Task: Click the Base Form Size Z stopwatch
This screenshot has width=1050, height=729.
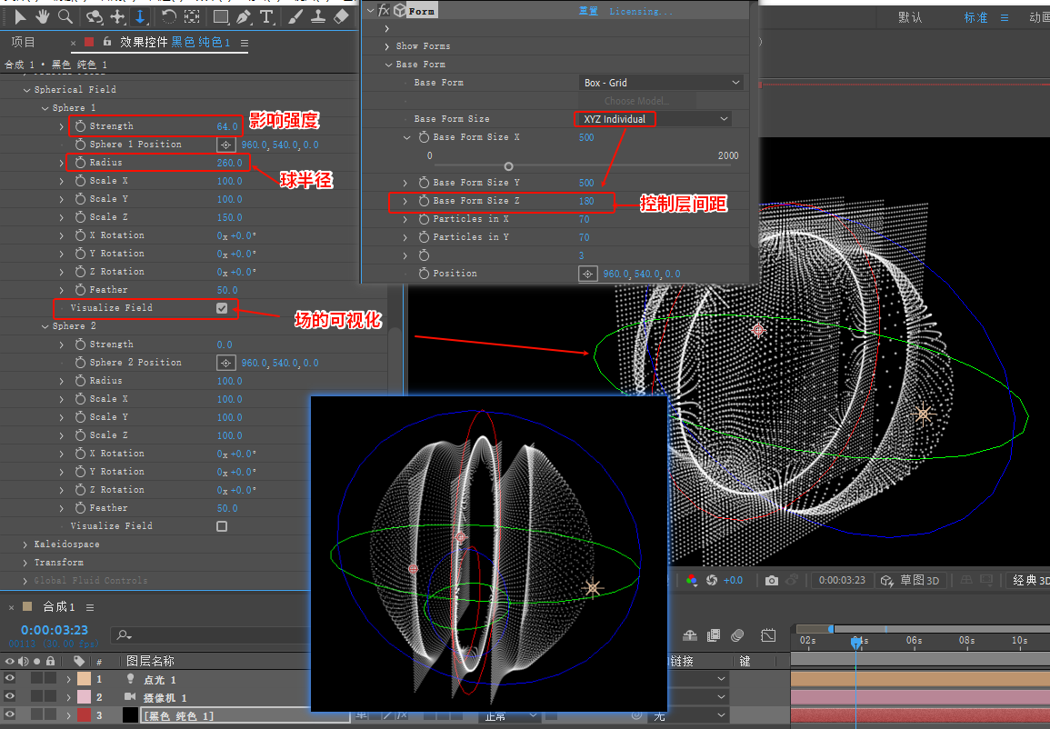Action: [x=424, y=200]
